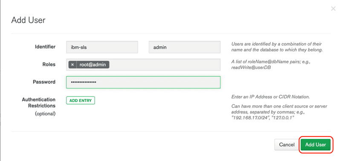Viewport: 341px width, 161px height.
Task: Click the hint 'Enter an IP Address or CIDR Notation'
Action: coord(271,97)
